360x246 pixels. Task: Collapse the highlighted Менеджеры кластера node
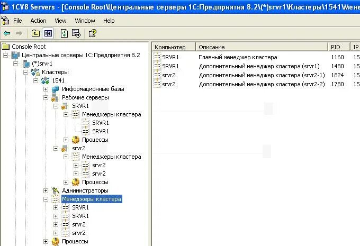point(46,199)
